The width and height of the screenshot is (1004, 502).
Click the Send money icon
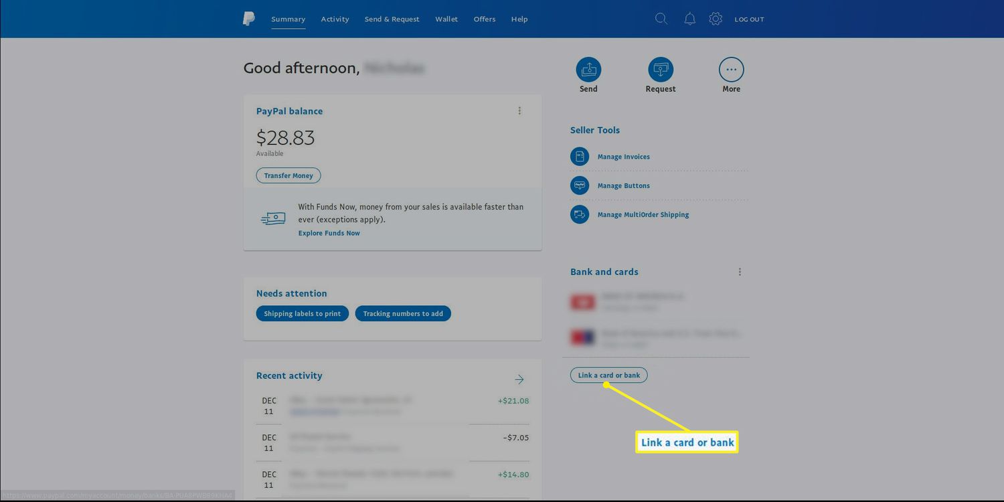click(588, 69)
